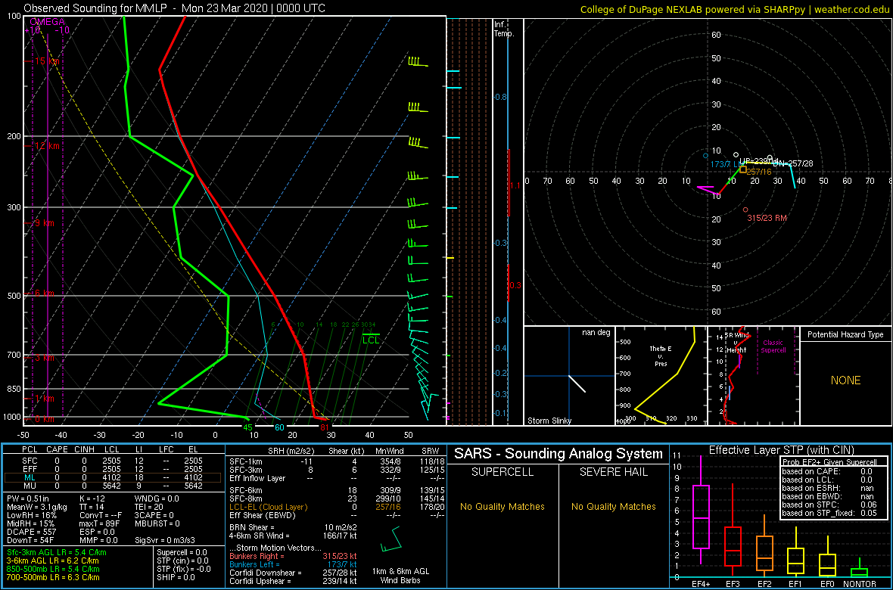Click the '315/23 RM' hodograph marker label
This screenshot has height=590, width=893.
click(766, 218)
